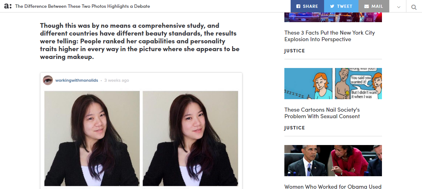Click the New York explosion thumbnail
422x189 pixels.
(333, 17)
